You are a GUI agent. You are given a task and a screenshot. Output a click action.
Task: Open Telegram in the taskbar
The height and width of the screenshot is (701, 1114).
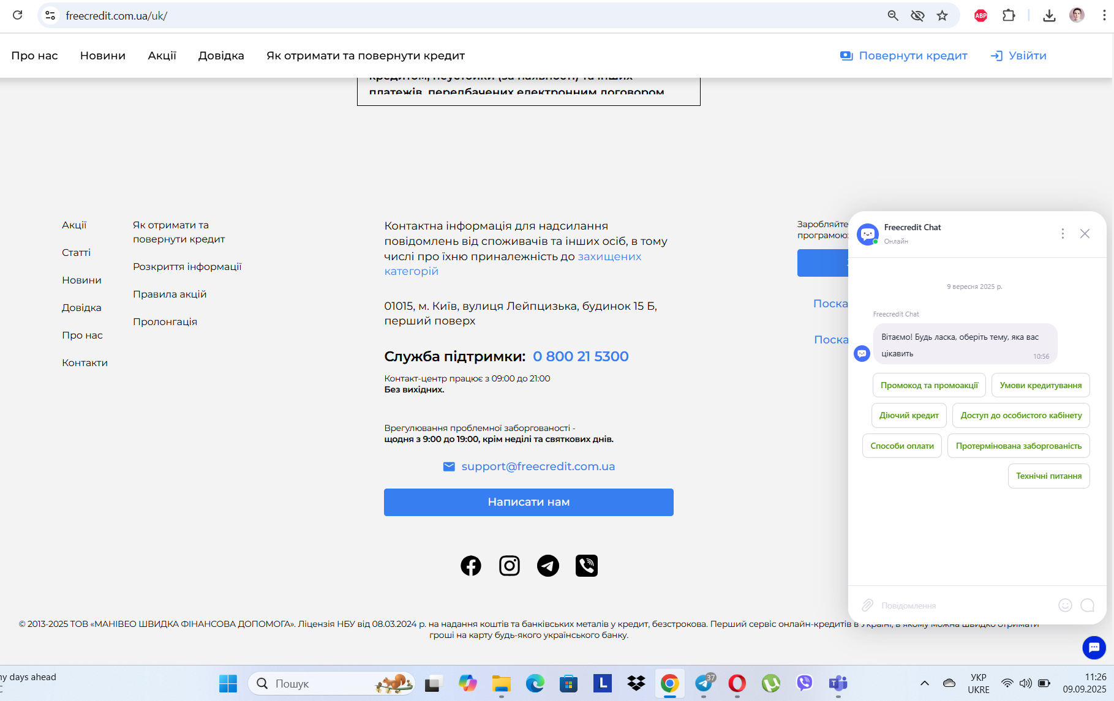704,683
